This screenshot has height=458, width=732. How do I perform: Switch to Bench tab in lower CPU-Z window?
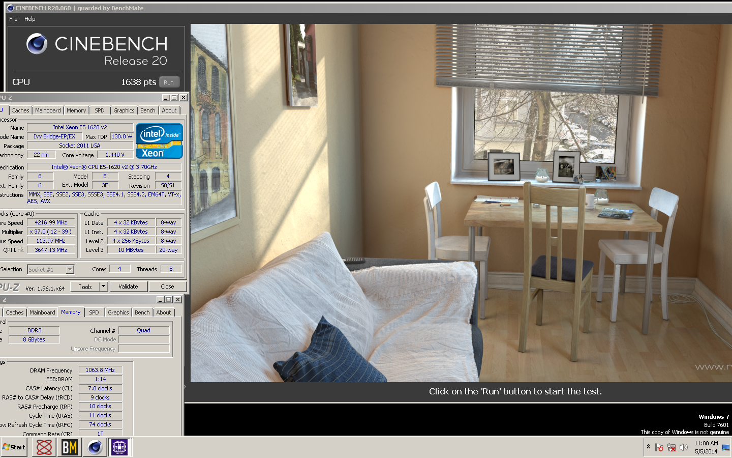click(x=142, y=312)
